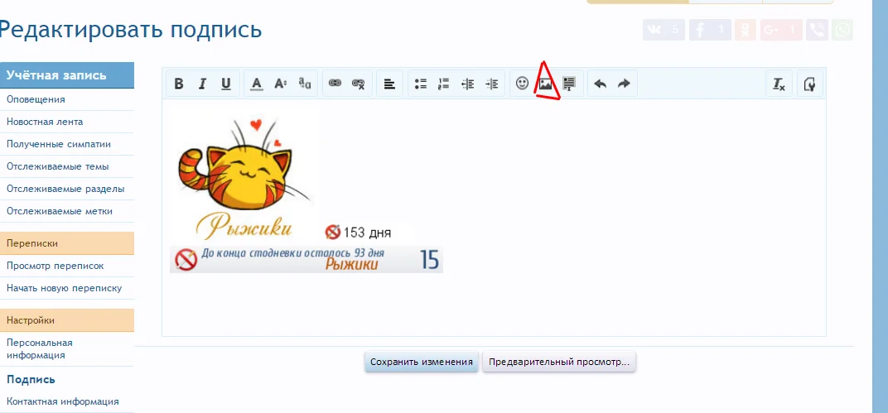Open Предварительный просмотр preview
Viewport: 888px width, 413px height.
pyautogui.click(x=559, y=362)
